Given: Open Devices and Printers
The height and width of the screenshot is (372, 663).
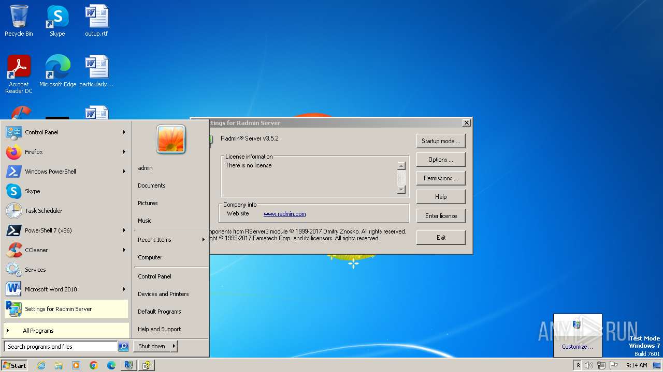Looking at the screenshot, I should click(163, 294).
